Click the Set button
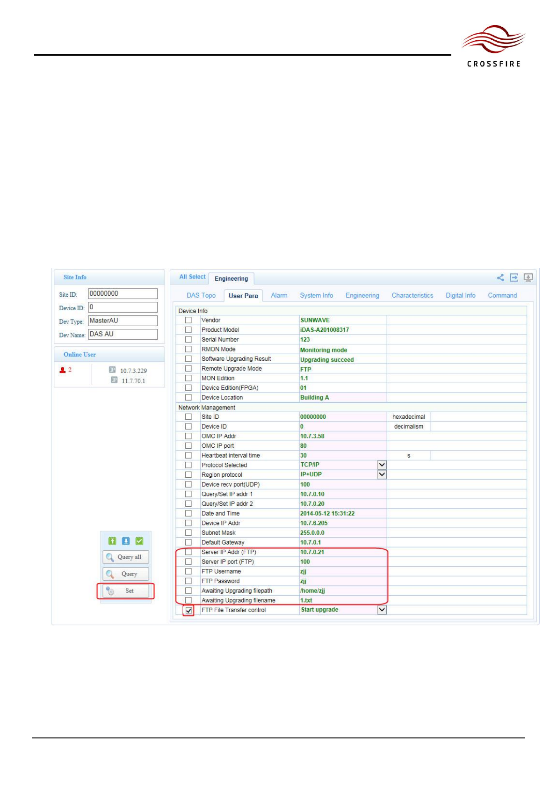The width and height of the screenshot is (557, 788). click(126, 591)
